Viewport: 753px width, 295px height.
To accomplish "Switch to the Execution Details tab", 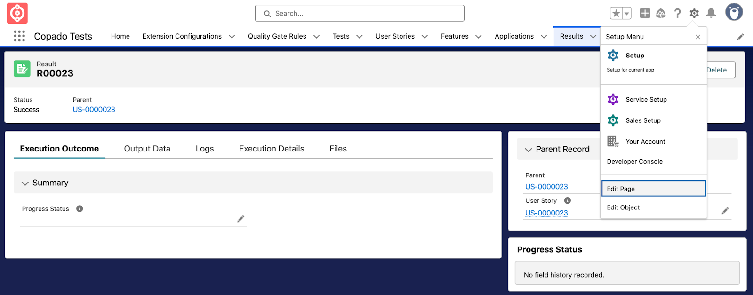I will click(272, 149).
